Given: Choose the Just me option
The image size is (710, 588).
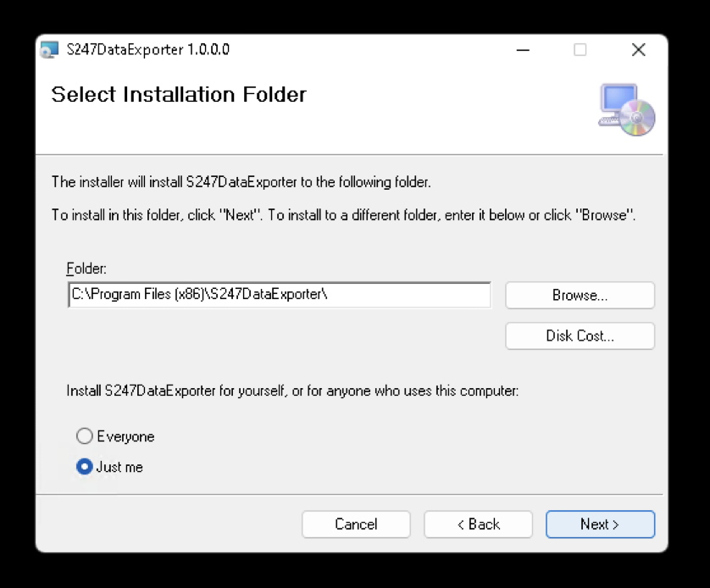Looking at the screenshot, I should 84,467.
